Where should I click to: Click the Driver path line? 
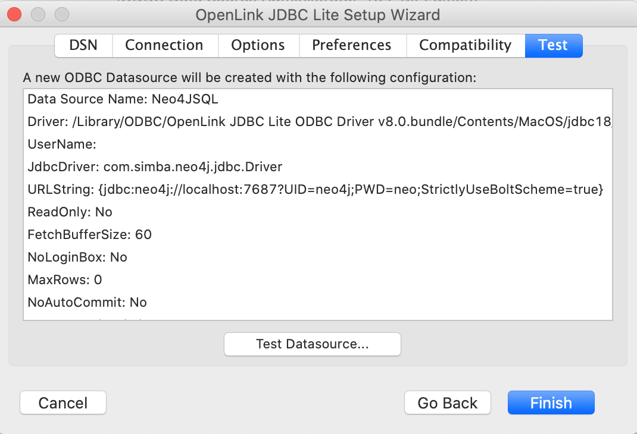click(318, 122)
